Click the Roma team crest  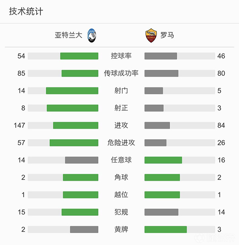tap(150, 35)
